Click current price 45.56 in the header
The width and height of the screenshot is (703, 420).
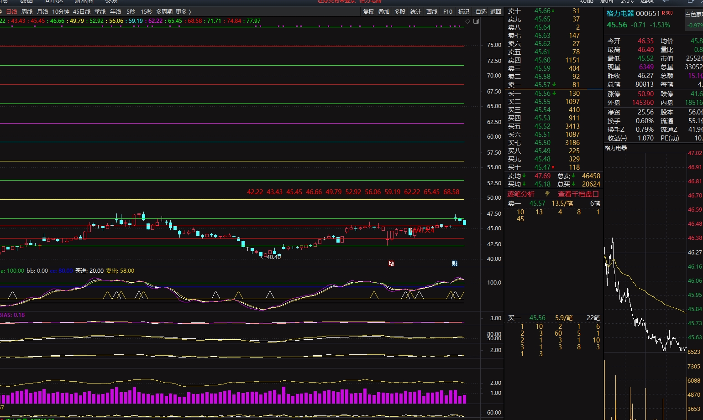(617, 25)
